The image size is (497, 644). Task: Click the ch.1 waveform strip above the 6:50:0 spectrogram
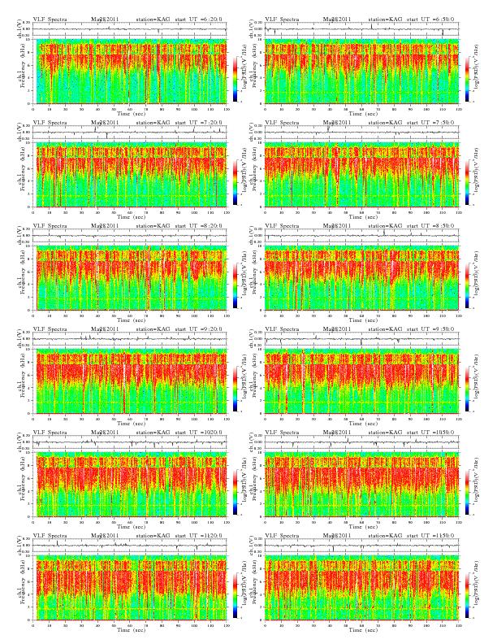tap(361, 29)
